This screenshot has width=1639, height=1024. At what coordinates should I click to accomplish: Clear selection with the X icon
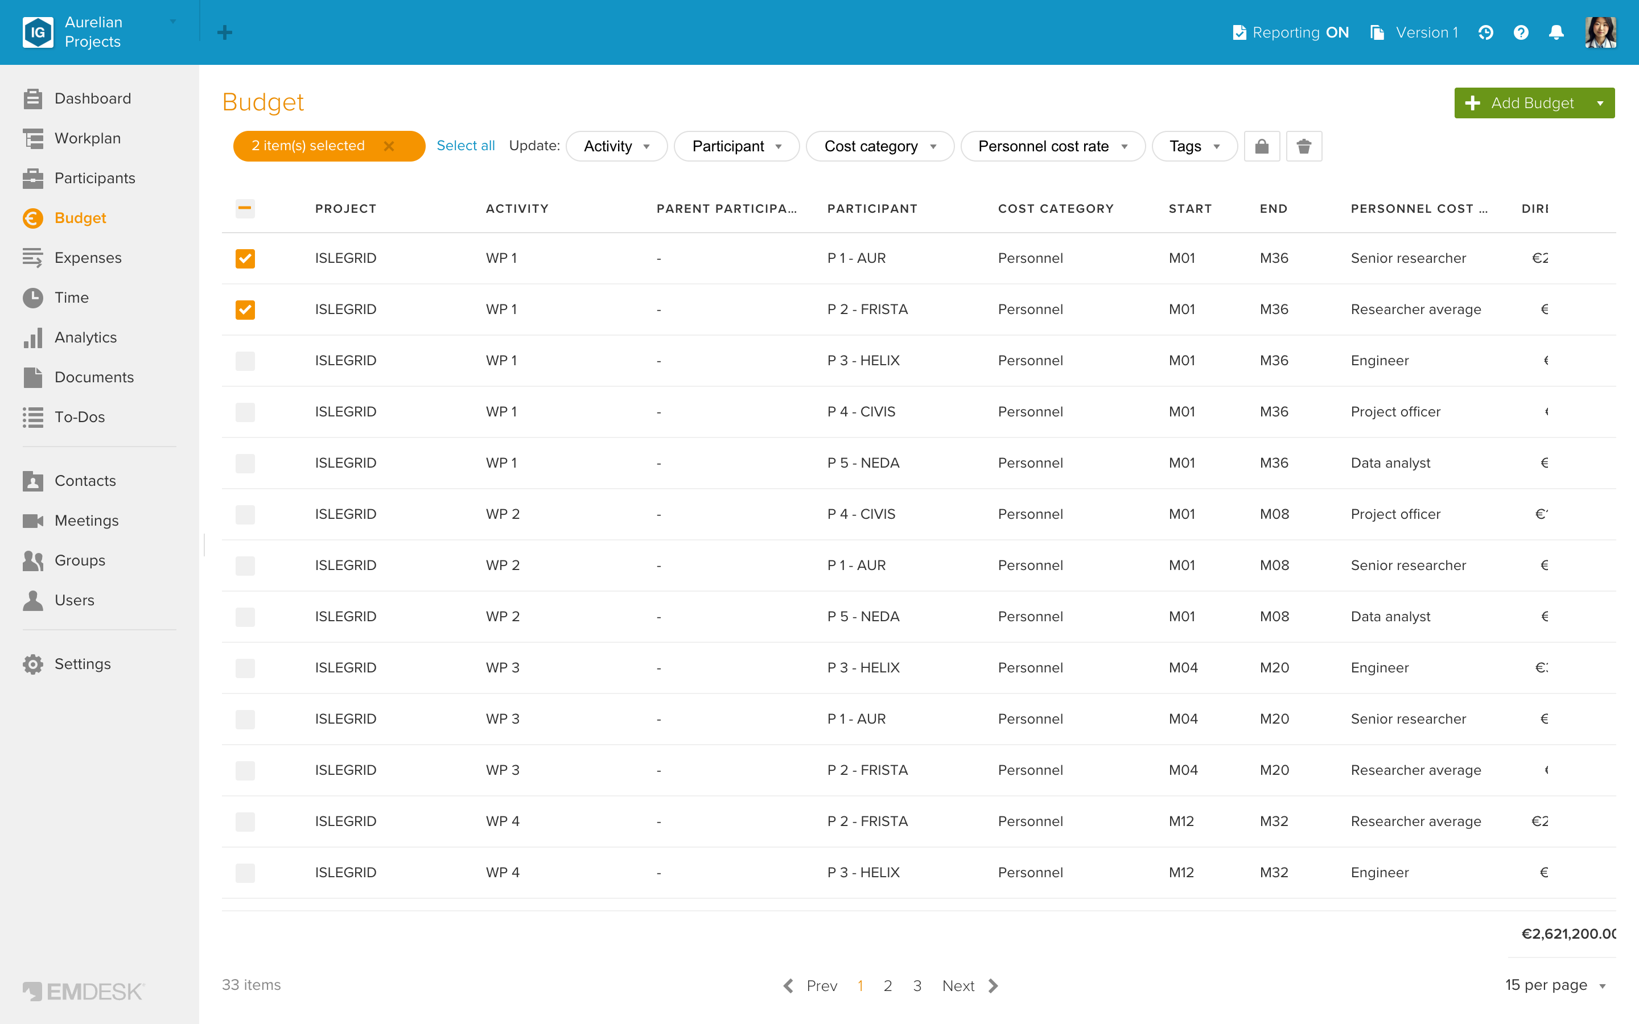(x=389, y=146)
